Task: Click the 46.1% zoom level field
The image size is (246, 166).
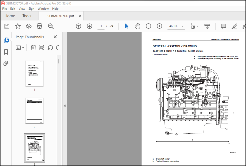Action: coord(173,26)
